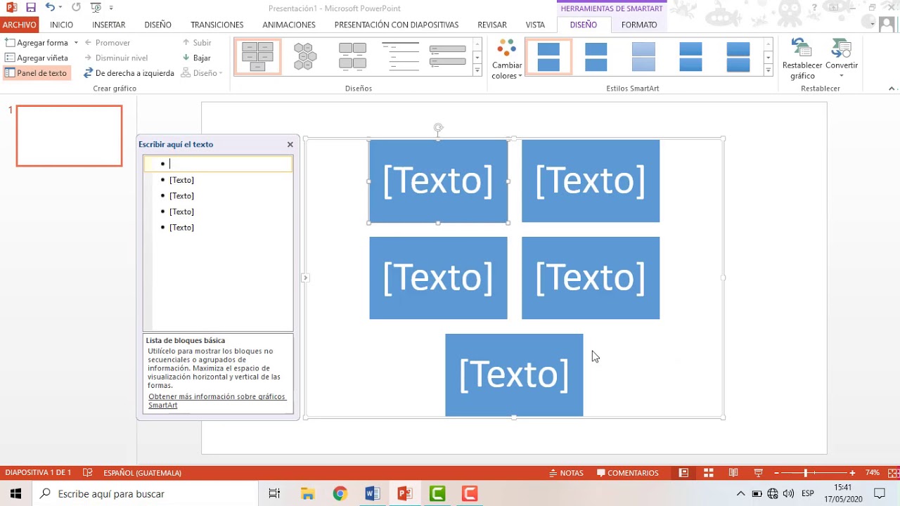Select the fourth SmartArt style
The image size is (900, 506).
[x=690, y=57]
